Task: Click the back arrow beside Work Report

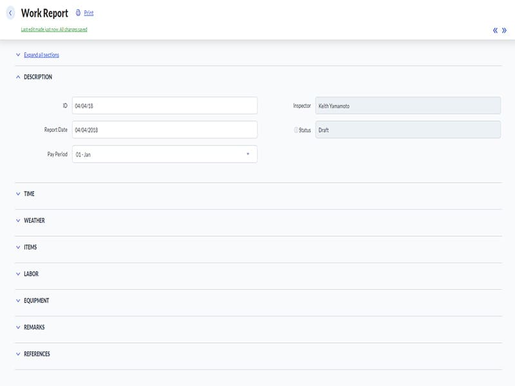Action: point(10,13)
